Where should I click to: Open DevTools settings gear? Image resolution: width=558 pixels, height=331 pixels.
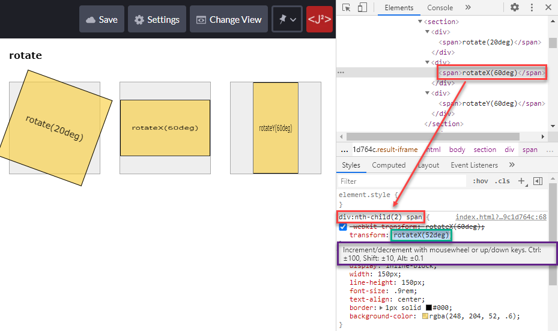[x=515, y=7]
